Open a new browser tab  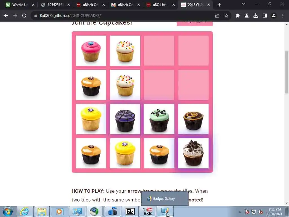tap(219, 5)
